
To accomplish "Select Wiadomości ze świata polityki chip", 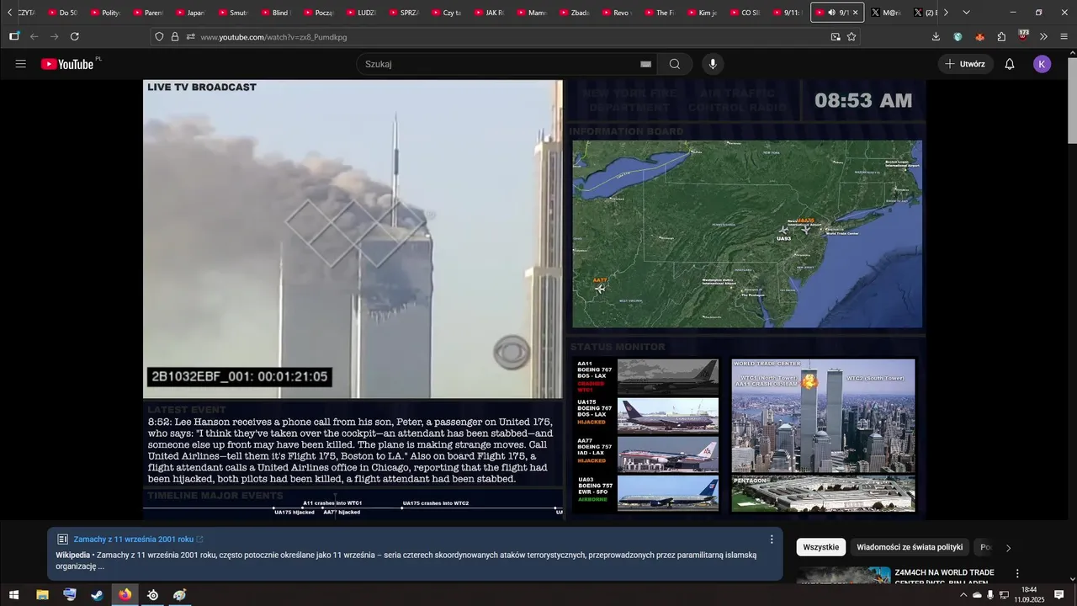I will click(x=910, y=547).
